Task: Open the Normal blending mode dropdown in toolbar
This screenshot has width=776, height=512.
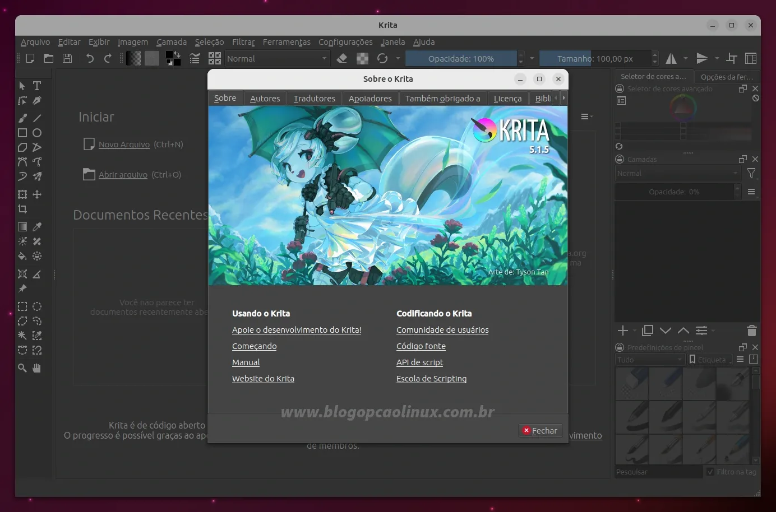Action: pos(277,58)
